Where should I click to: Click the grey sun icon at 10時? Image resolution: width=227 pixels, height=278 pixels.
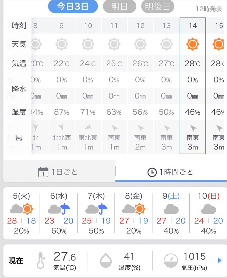tap(88, 44)
